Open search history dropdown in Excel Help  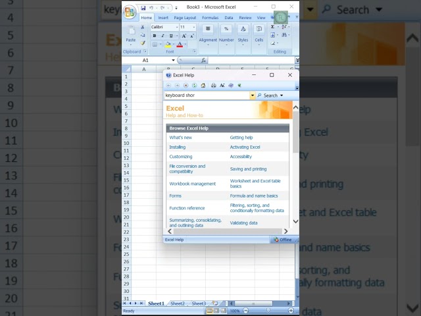253,95
